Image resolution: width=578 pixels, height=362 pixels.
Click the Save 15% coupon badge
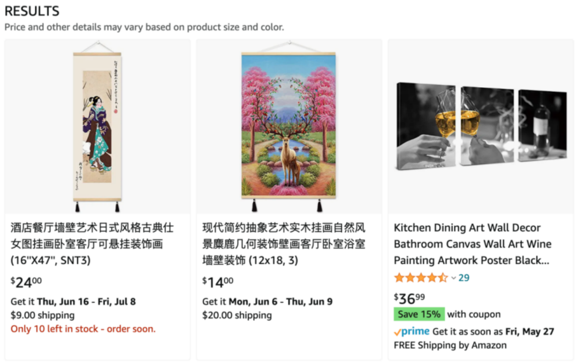[419, 314]
